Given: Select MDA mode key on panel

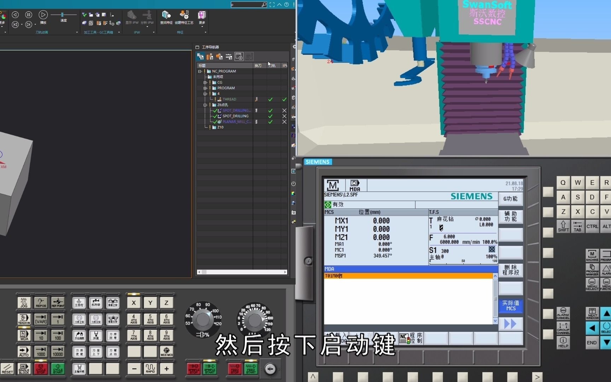Looking at the screenshot, I should [x=24, y=335].
